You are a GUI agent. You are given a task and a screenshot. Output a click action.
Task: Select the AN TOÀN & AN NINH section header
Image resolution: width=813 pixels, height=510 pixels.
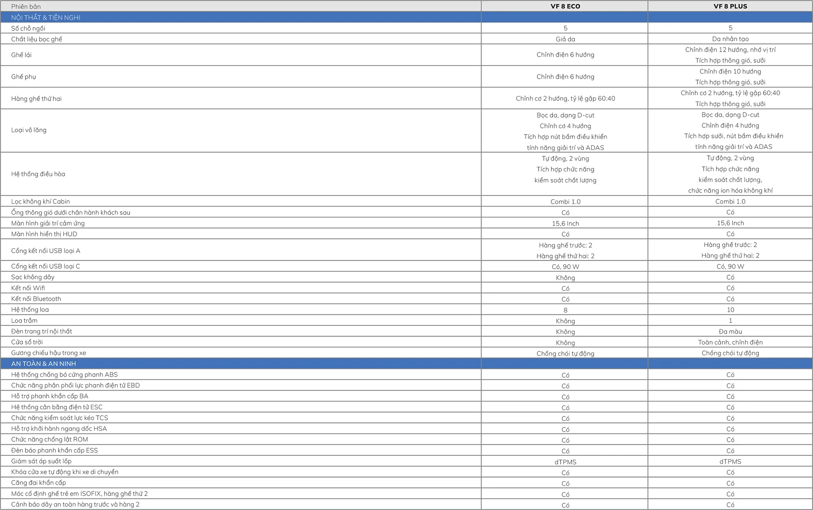coord(44,364)
